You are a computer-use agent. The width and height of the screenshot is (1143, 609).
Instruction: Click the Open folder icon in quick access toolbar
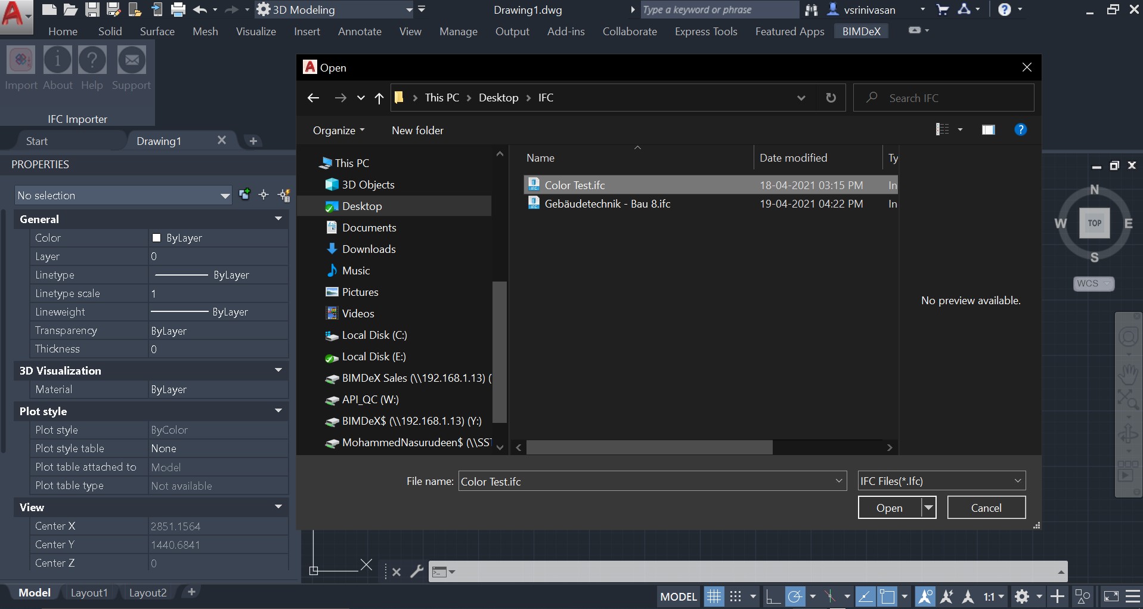tap(71, 10)
